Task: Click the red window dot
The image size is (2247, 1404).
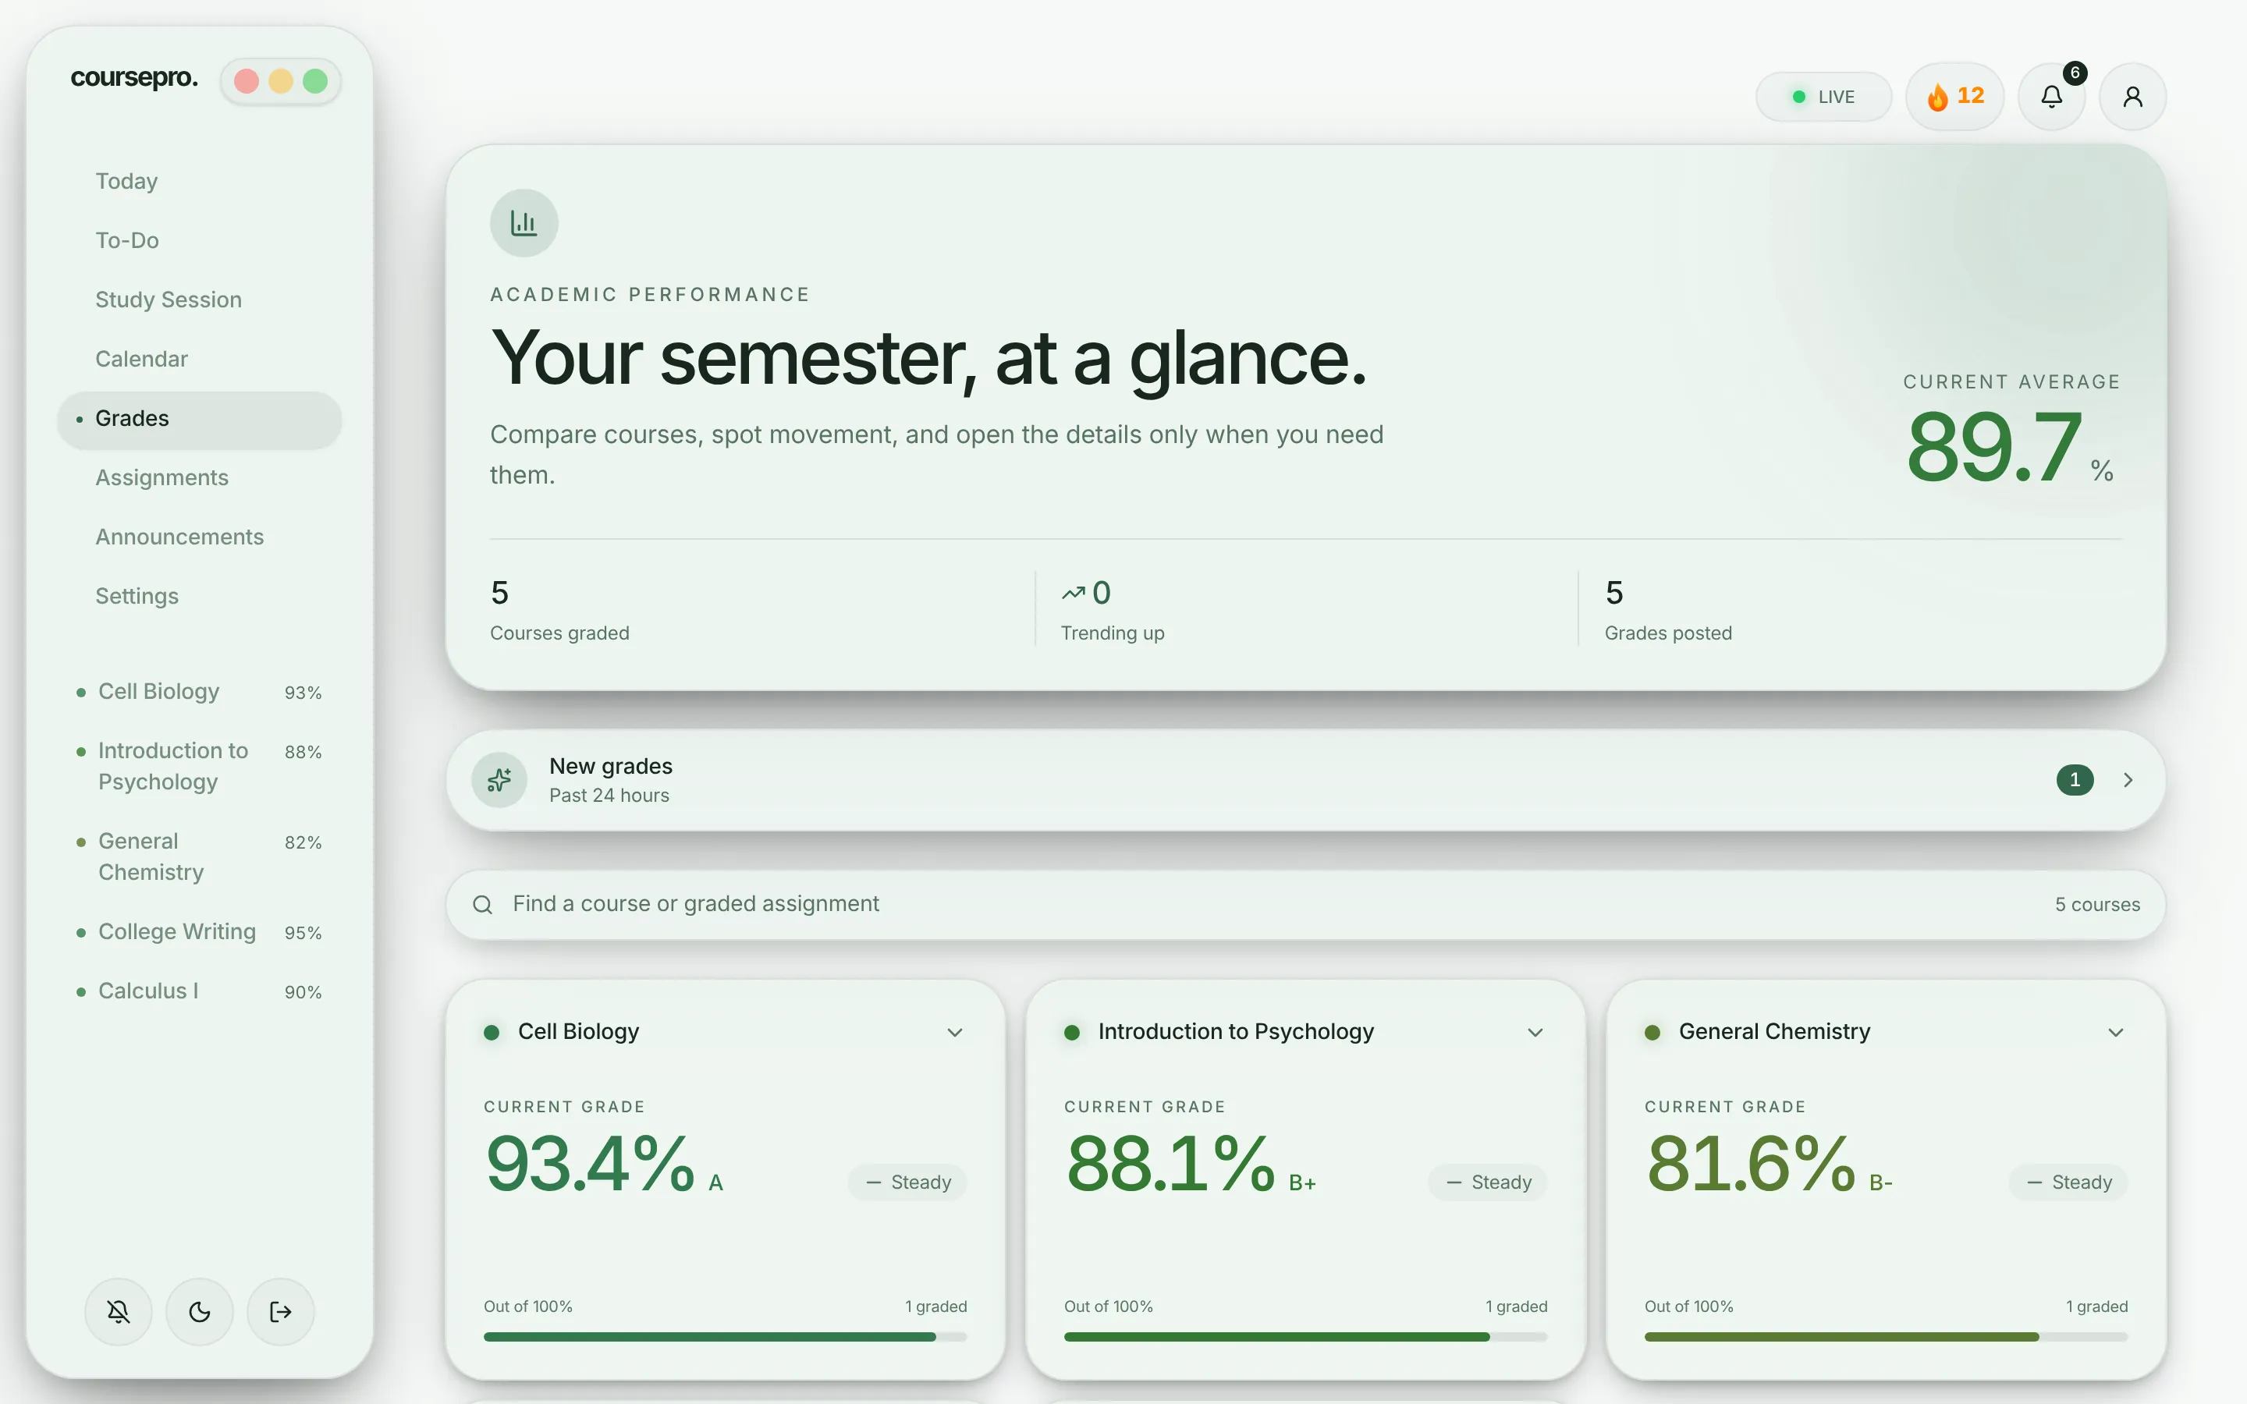Action: (246, 82)
